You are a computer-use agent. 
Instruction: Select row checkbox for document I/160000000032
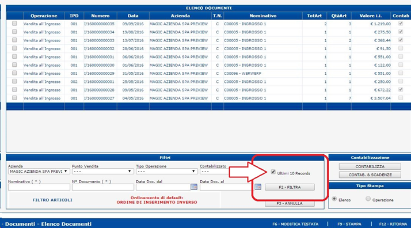click(14, 48)
